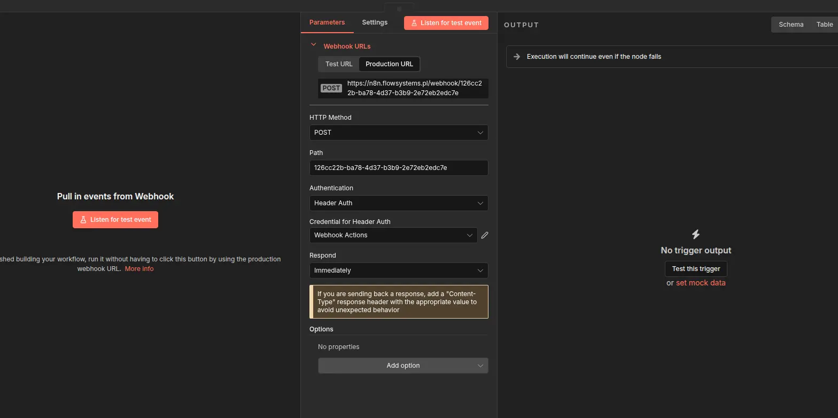Copy the production webhook URL text
This screenshot has height=418, width=838.
(415, 88)
